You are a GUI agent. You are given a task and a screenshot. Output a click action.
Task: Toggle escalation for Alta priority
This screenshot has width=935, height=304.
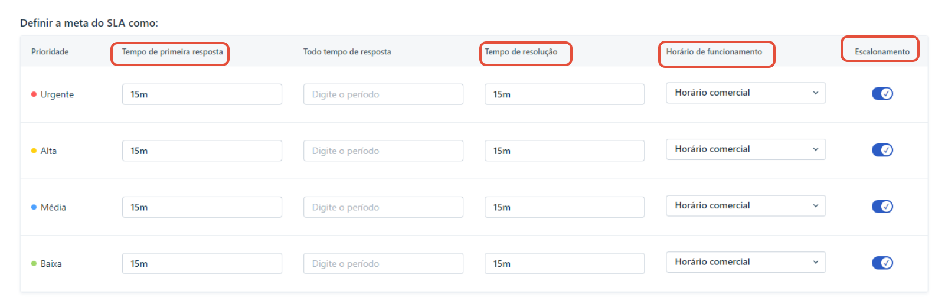(882, 150)
